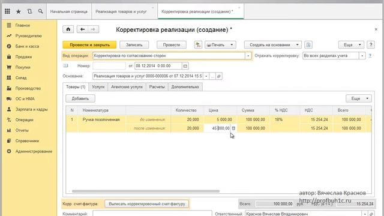Click the calculator icon in price cell
Viewport: 384px width, 216px height.
[x=233, y=128]
